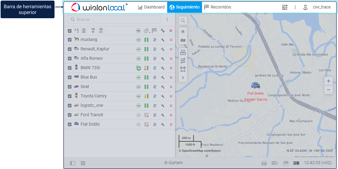The image size is (338, 169).
Task: Uncheck the logistic_one checkbox
Action: pyautogui.click(x=69, y=106)
